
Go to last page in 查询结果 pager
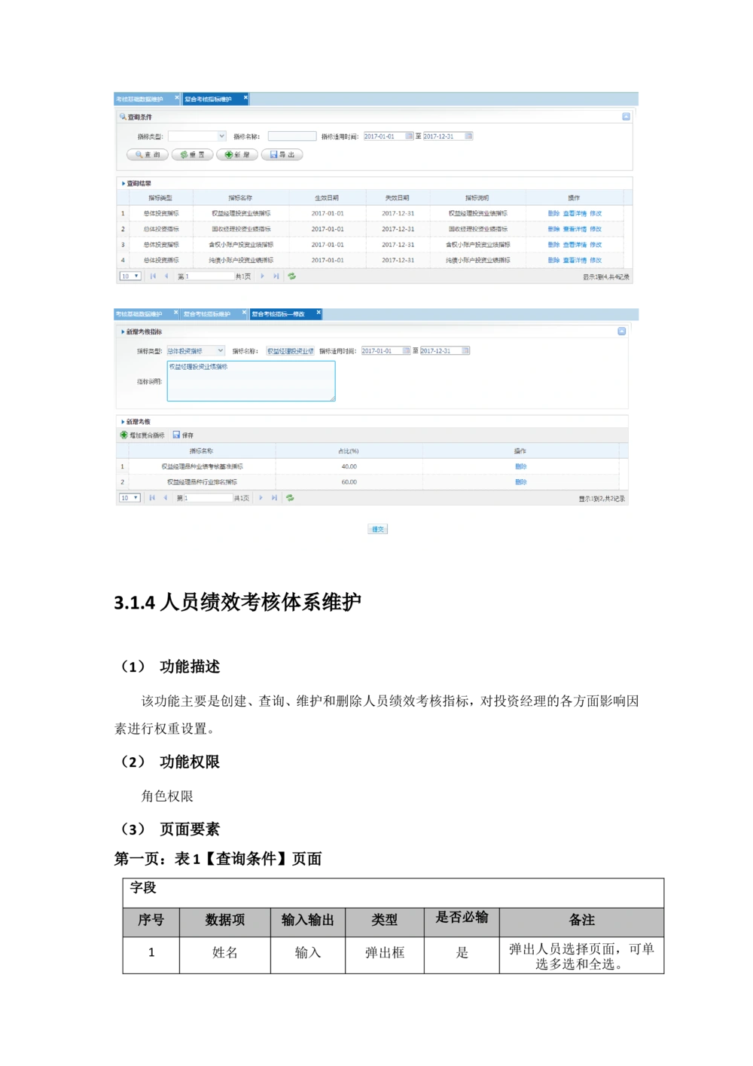point(276,276)
